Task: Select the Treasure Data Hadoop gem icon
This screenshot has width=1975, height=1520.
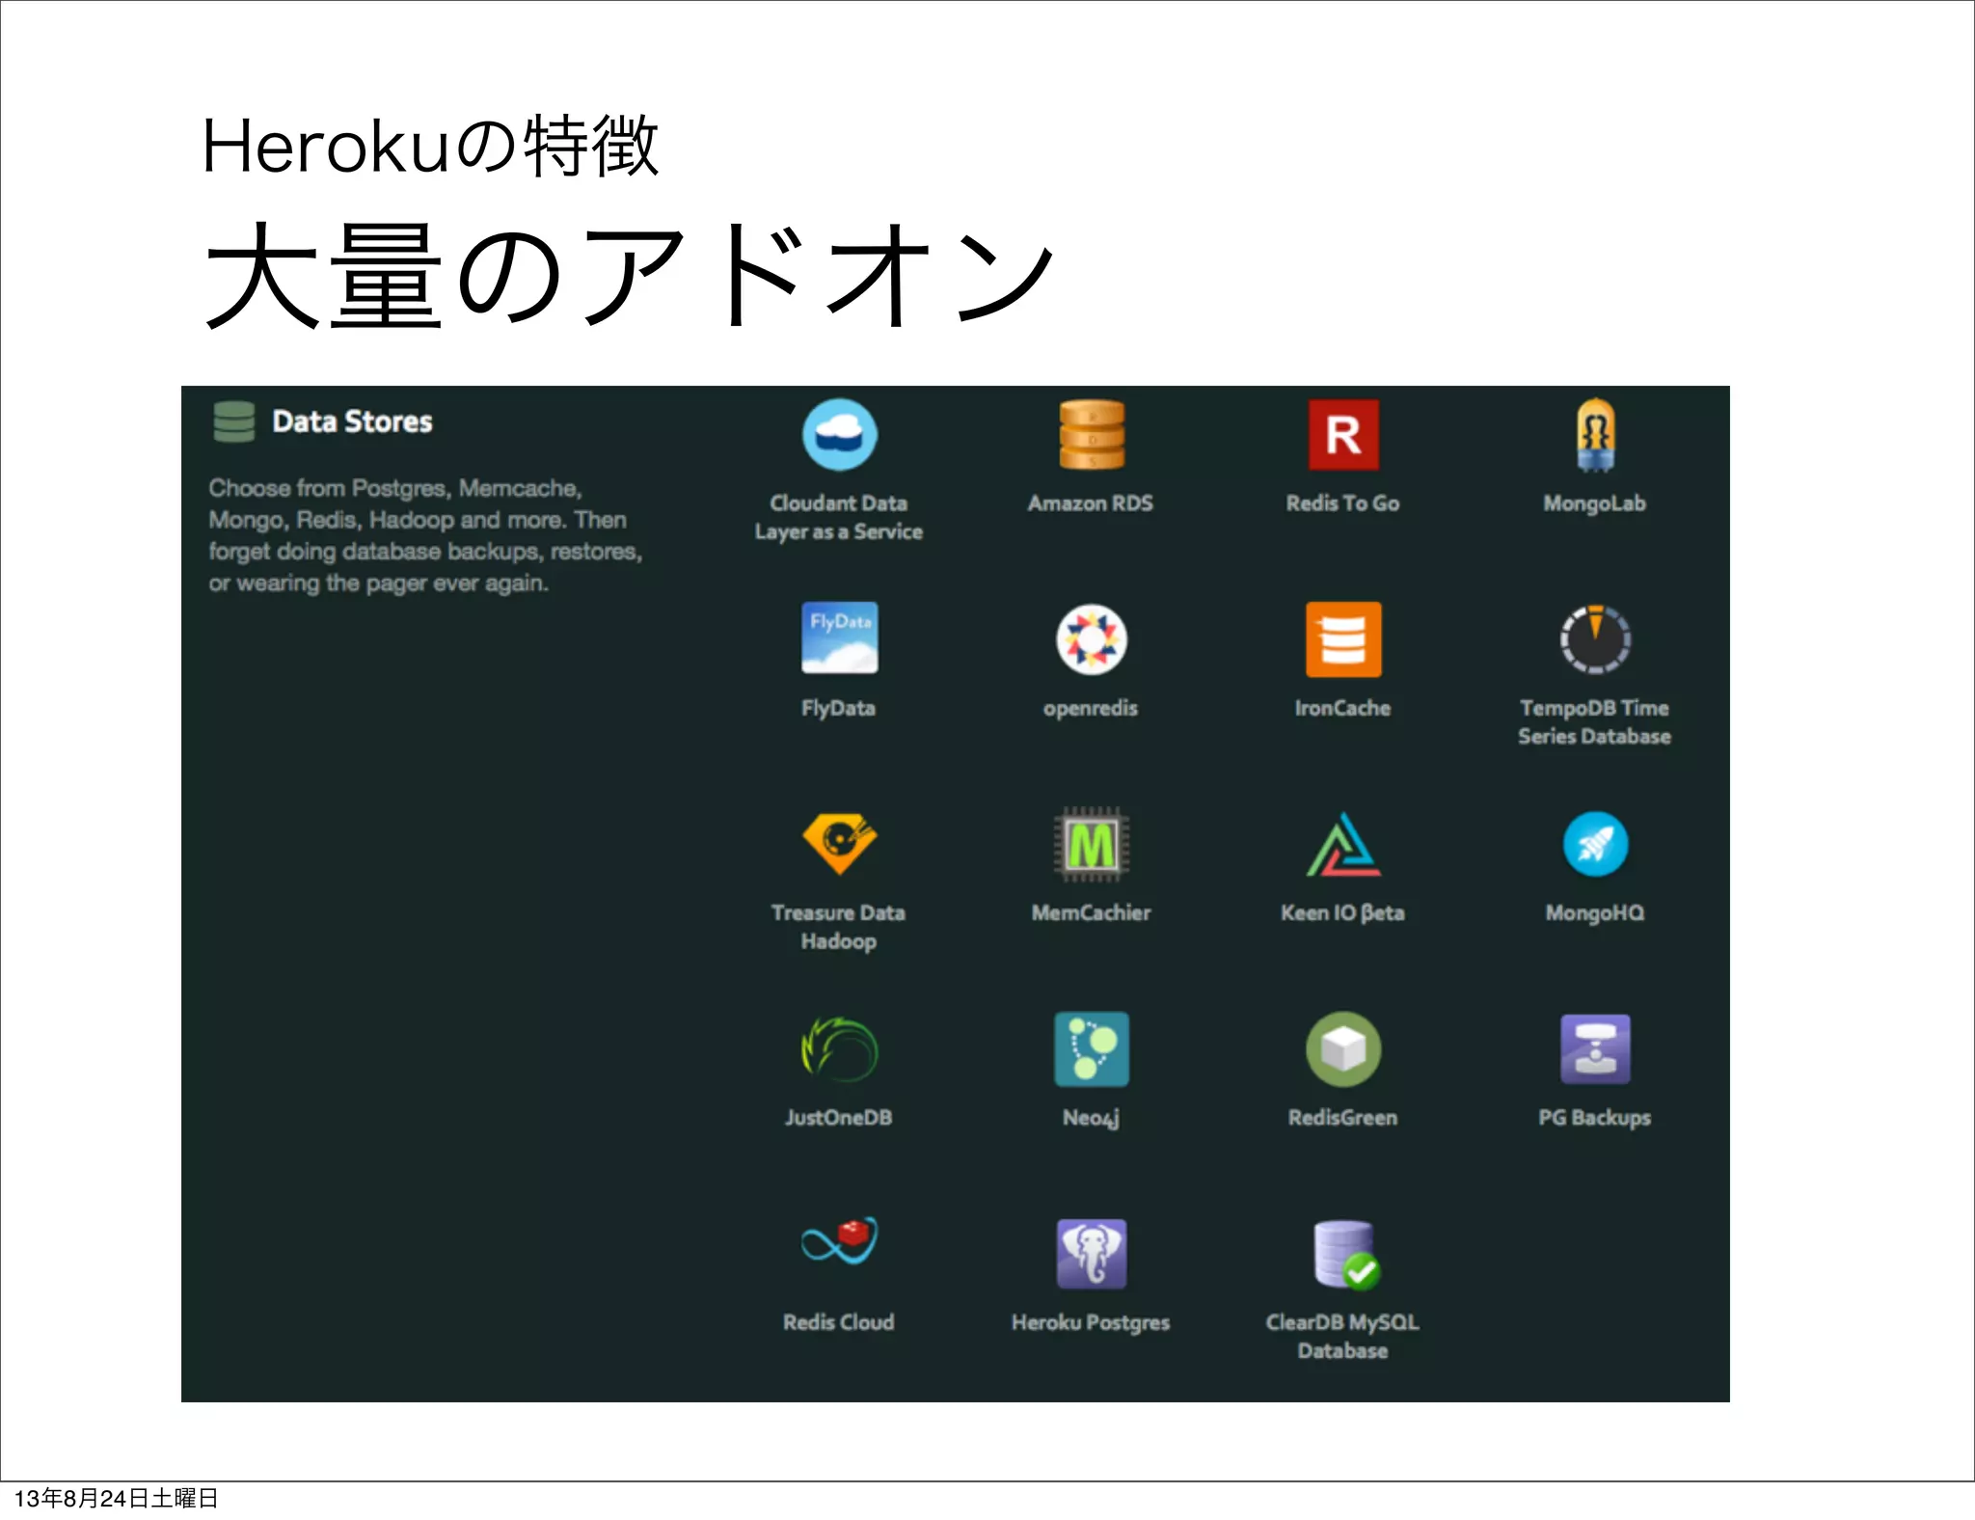Action: 839,844
